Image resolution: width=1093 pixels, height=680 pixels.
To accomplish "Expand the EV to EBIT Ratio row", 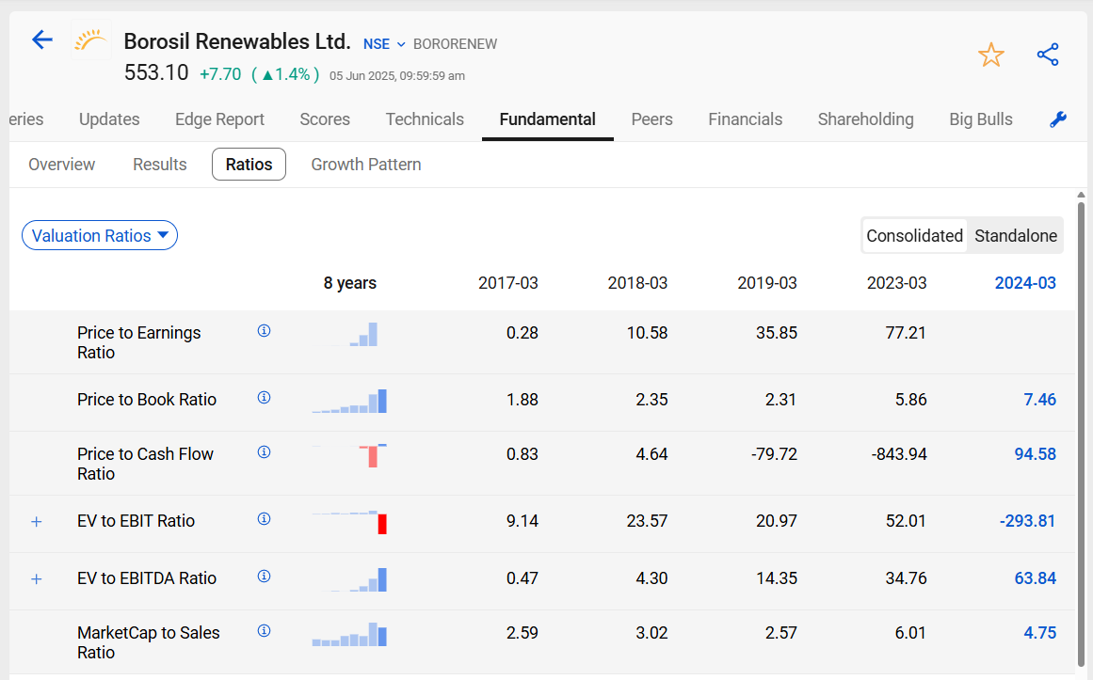I will click(x=37, y=522).
